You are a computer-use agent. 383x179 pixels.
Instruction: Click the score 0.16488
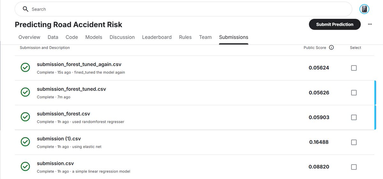(x=319, y=142)
